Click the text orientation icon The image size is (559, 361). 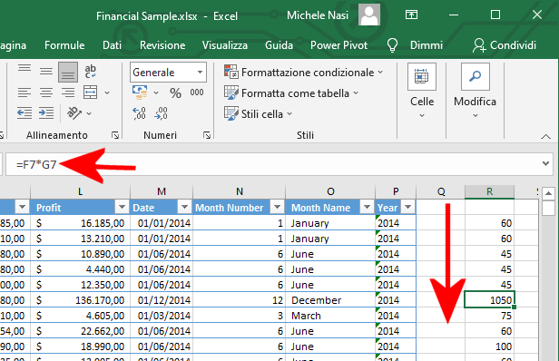click(x=74, y=113)
